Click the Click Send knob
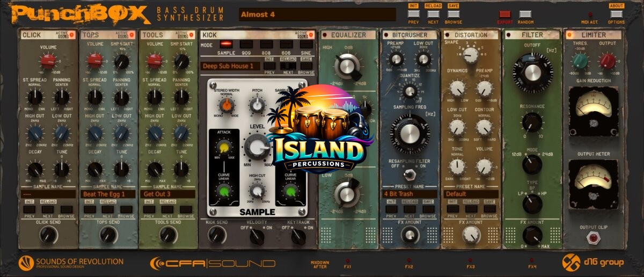 coord(48,234)
